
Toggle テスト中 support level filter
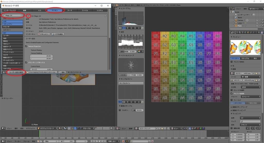coord(13,27)
